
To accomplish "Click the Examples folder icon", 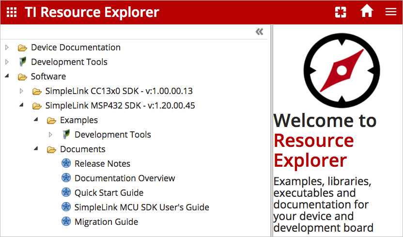I will (51, 120).
